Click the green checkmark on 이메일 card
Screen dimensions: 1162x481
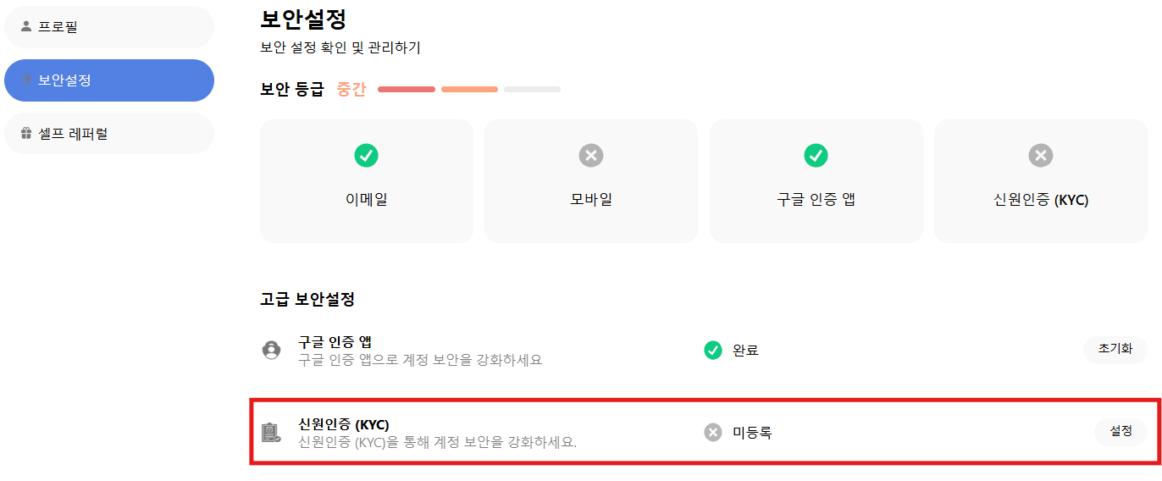[366, 155]
